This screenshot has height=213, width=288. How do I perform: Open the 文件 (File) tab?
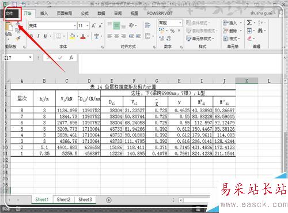[9, 13]
